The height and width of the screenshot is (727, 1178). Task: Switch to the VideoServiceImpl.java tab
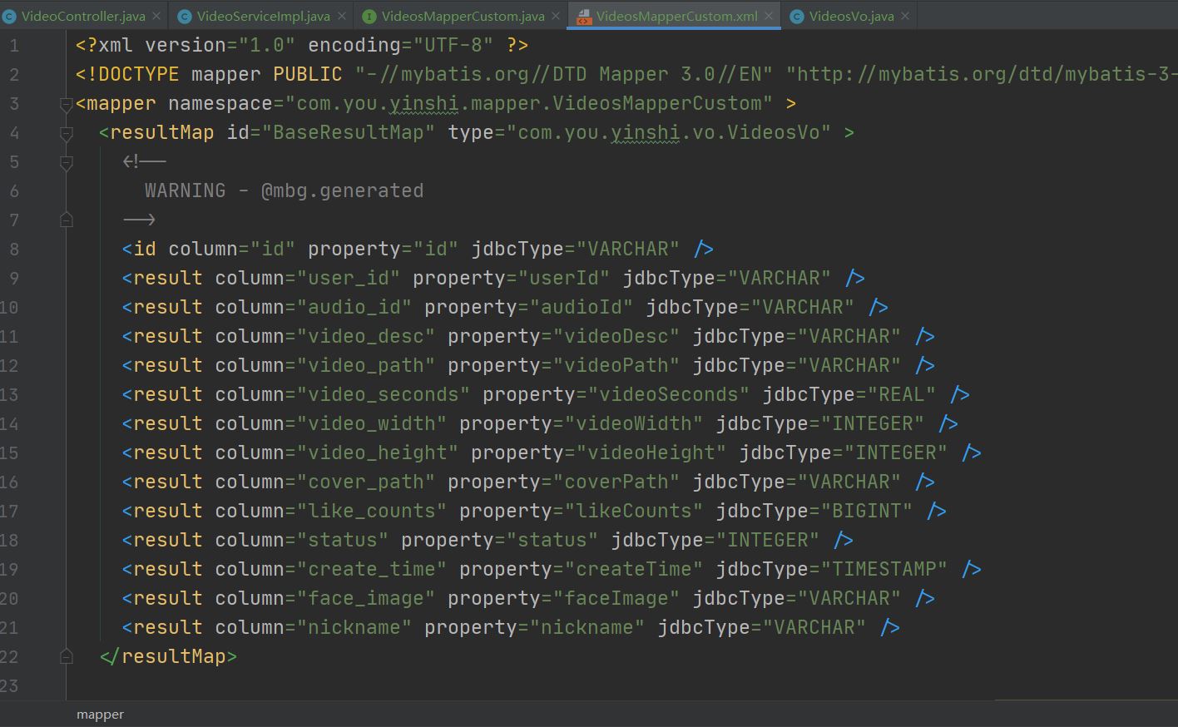[x=263, y=16]
